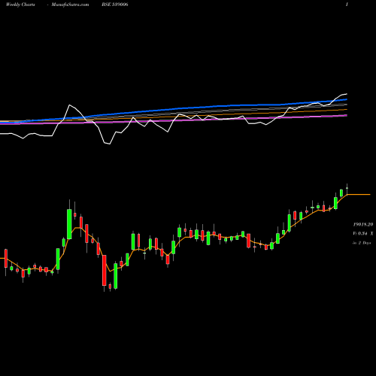
Task: Click the 'BSE 539006' symbol text
Action: click(115, 5)
